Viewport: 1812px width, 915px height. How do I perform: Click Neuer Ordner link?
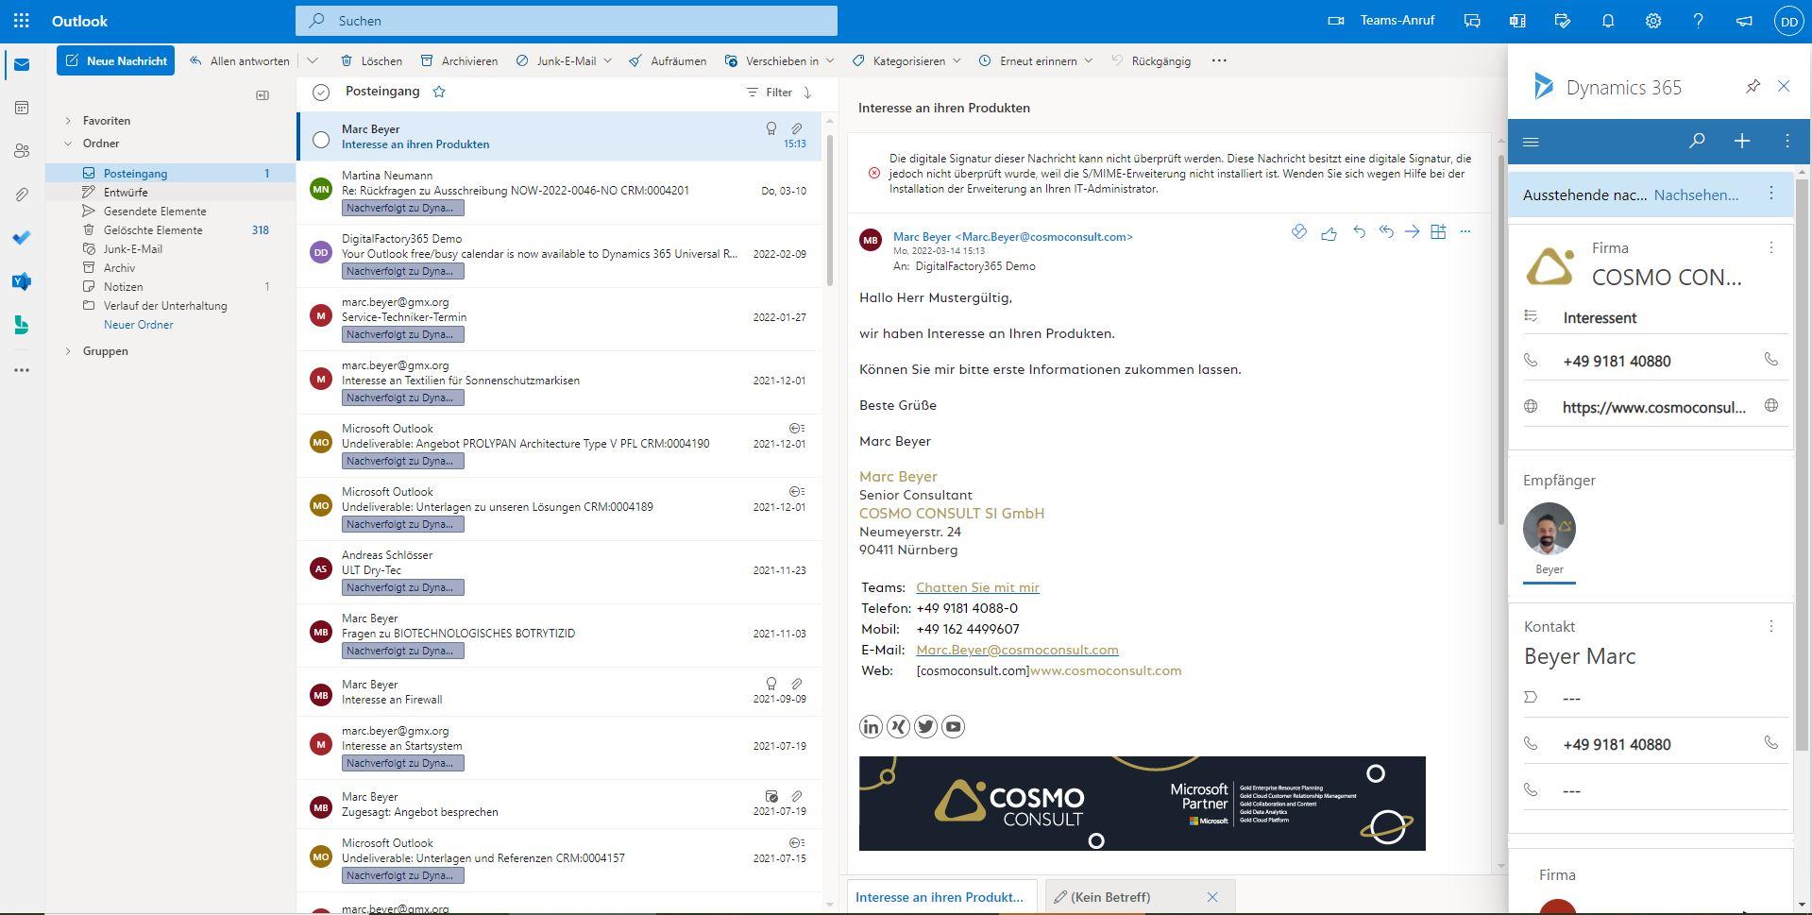138,325
